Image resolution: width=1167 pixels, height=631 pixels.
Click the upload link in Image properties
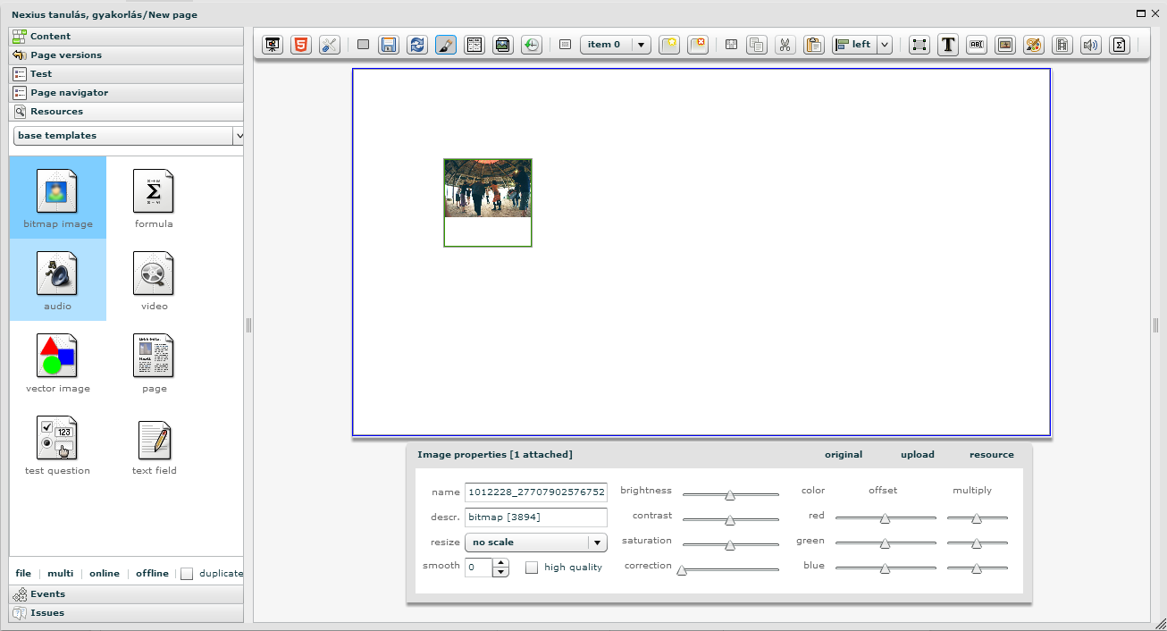[x=917, y=455]
